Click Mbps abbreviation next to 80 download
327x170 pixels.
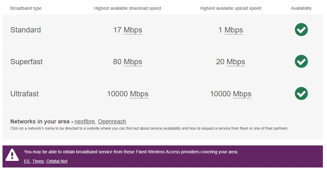pyautogui.click(x=133, y=62)
